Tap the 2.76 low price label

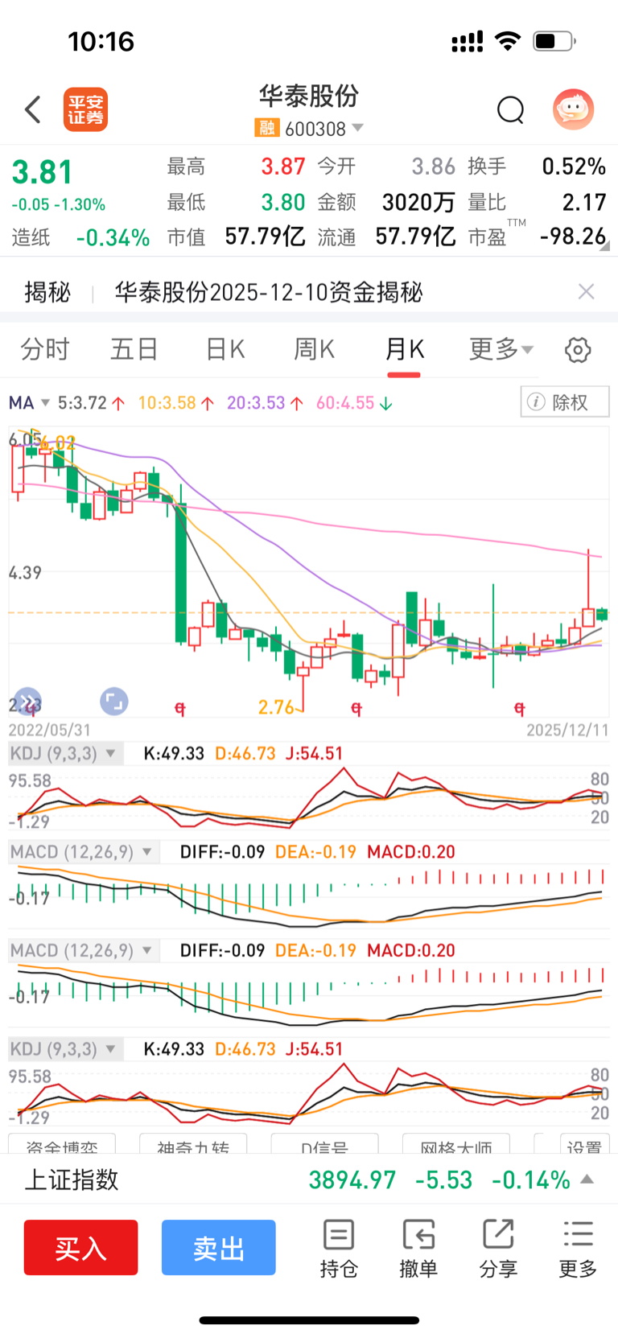(x=276, y=707)
